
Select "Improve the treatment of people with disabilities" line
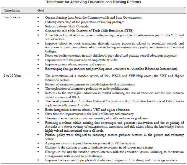111,160
